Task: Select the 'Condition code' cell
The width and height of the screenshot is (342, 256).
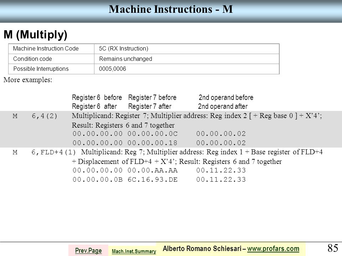Action: point(51,59)
